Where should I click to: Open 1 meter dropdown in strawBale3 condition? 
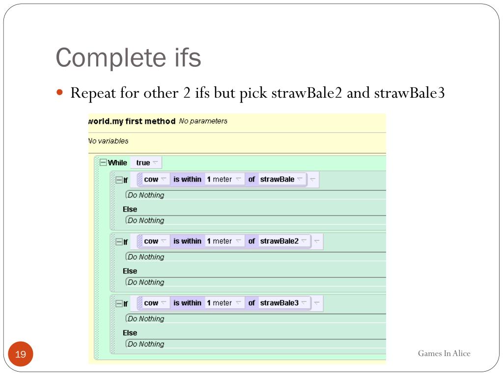click(x=238, y=302)
